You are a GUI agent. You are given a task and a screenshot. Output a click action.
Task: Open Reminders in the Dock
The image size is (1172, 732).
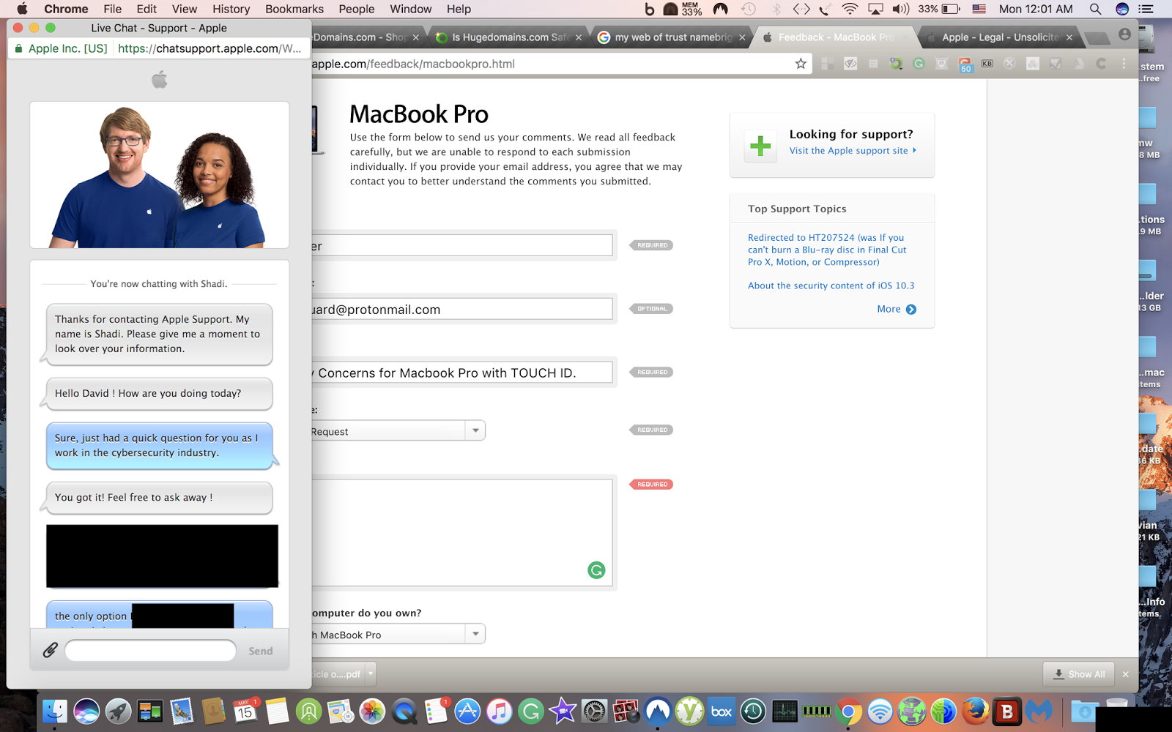pos(436,711)
